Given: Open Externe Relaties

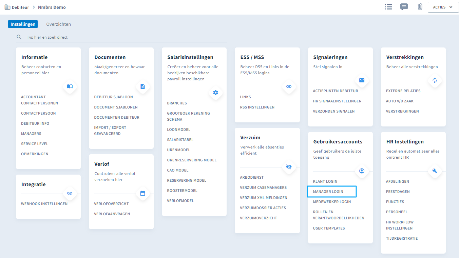Looking at the screenshot, I should click(x=403, y=91).
